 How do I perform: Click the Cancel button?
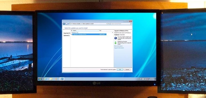(127, 70)
